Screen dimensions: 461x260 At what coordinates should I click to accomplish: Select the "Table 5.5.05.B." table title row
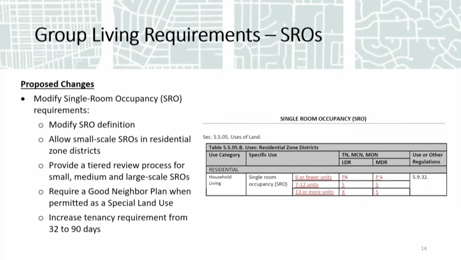coord(264,147)
